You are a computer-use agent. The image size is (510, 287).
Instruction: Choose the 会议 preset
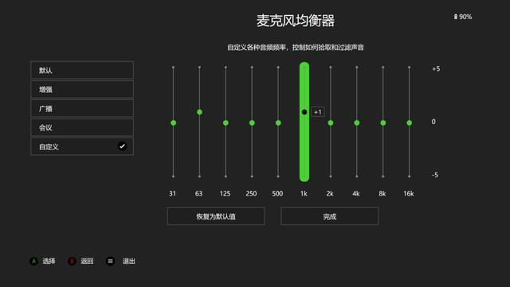tap(82, 127)
